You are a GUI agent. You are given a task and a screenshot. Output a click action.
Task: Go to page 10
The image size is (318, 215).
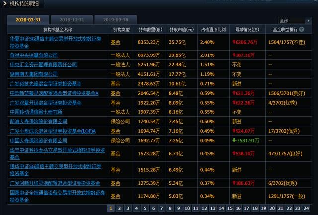pos(187,208)
